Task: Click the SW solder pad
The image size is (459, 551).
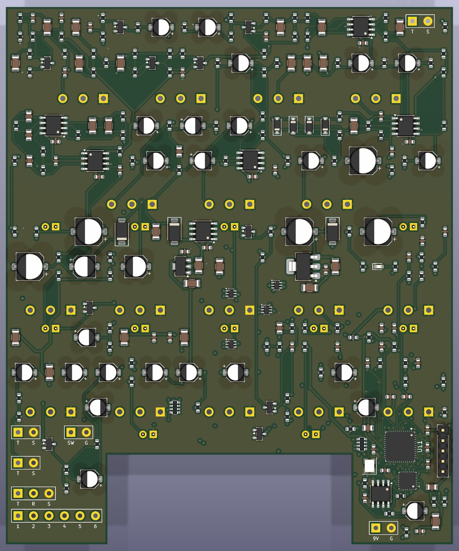Action: [x=71, y=432]
